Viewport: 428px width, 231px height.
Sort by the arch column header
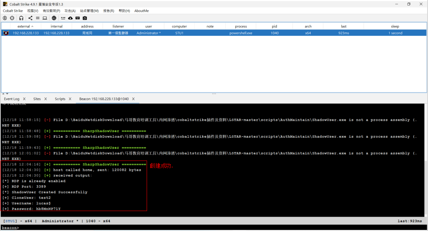tap(308, 26)
